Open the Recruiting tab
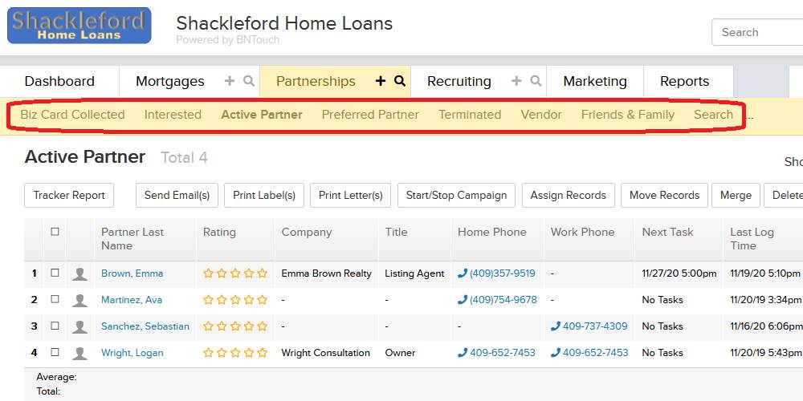Viewport: 803px width, 401px height. [x=459, y=81]
